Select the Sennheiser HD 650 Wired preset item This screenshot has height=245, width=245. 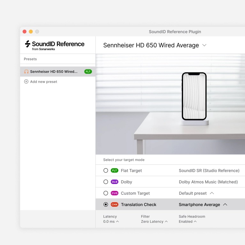(58, 72)
